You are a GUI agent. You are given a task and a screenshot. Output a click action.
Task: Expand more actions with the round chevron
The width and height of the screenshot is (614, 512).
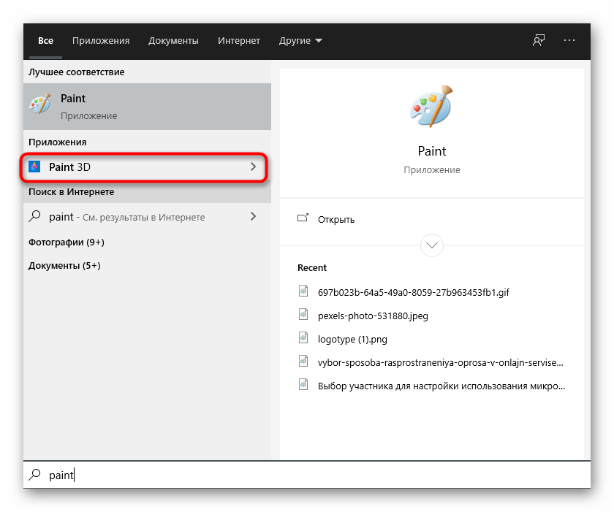(431, 245)
